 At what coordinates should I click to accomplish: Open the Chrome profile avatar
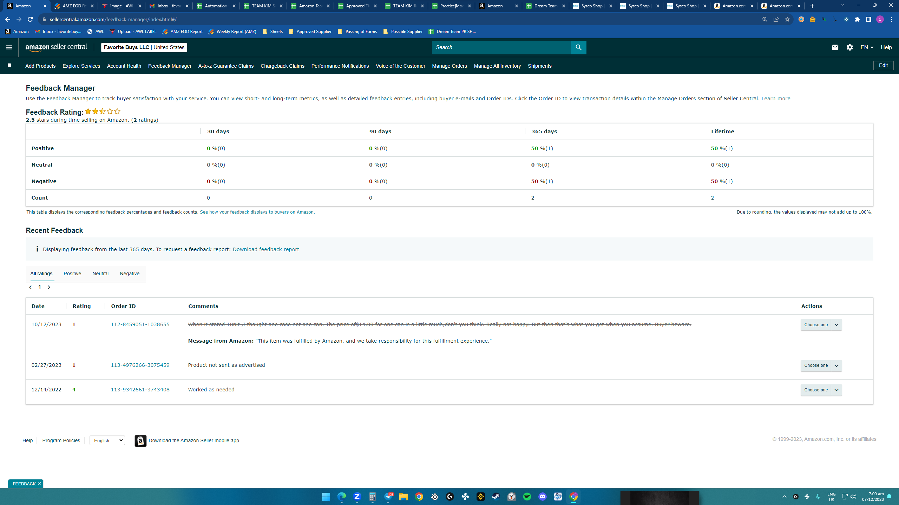tap(880, 19)
